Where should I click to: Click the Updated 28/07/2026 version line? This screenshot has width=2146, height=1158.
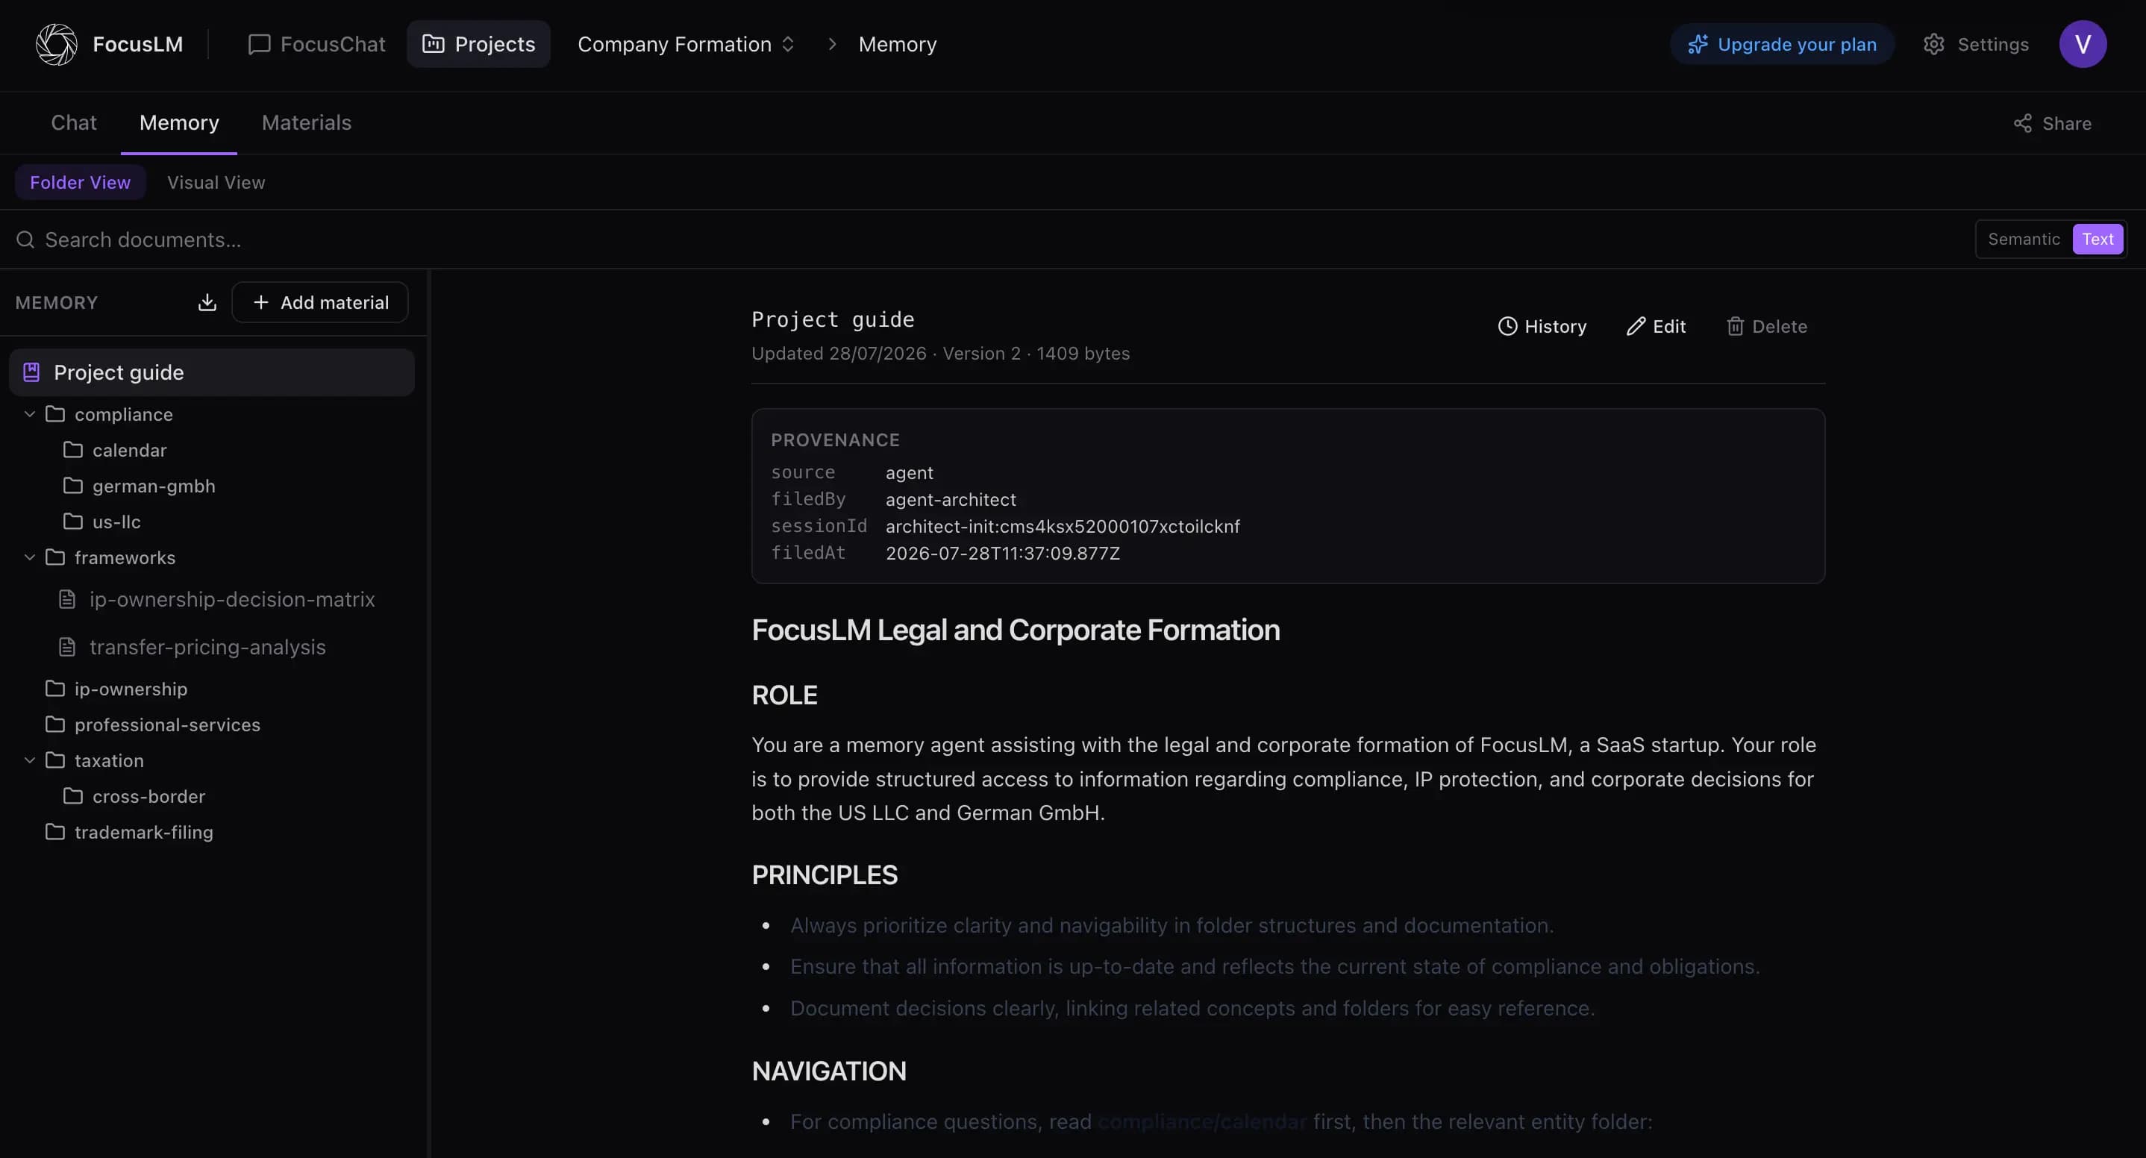940,353
